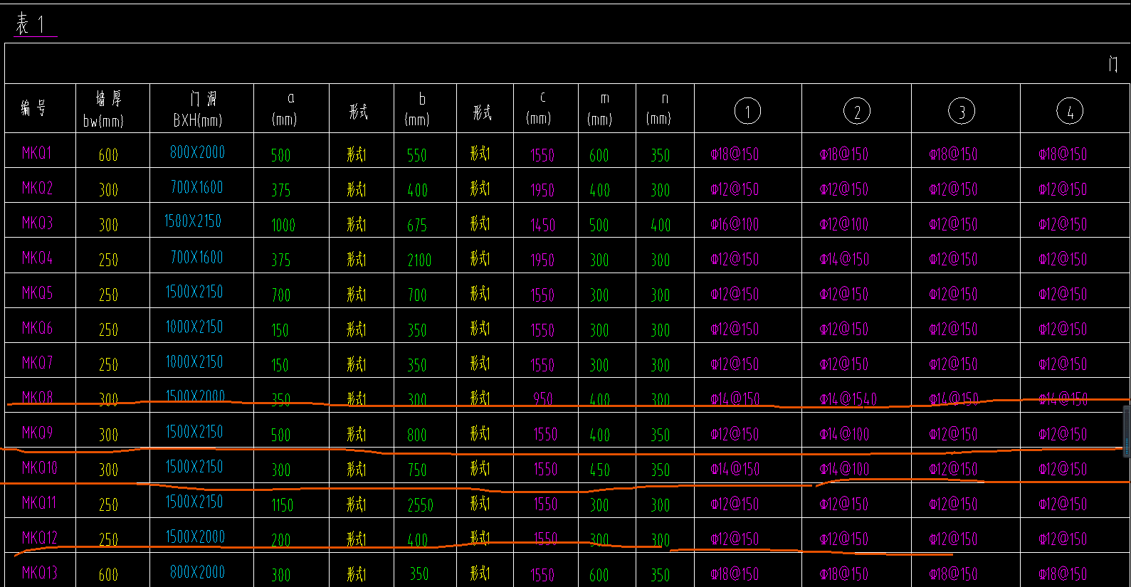Click the value 550 in MKQ1 row
The height and width of the screenshot is (587, 1131).
tap(416, 155)
